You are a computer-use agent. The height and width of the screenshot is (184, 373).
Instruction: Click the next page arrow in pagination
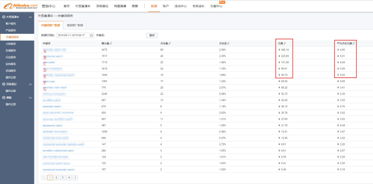[x=75, y=177]
